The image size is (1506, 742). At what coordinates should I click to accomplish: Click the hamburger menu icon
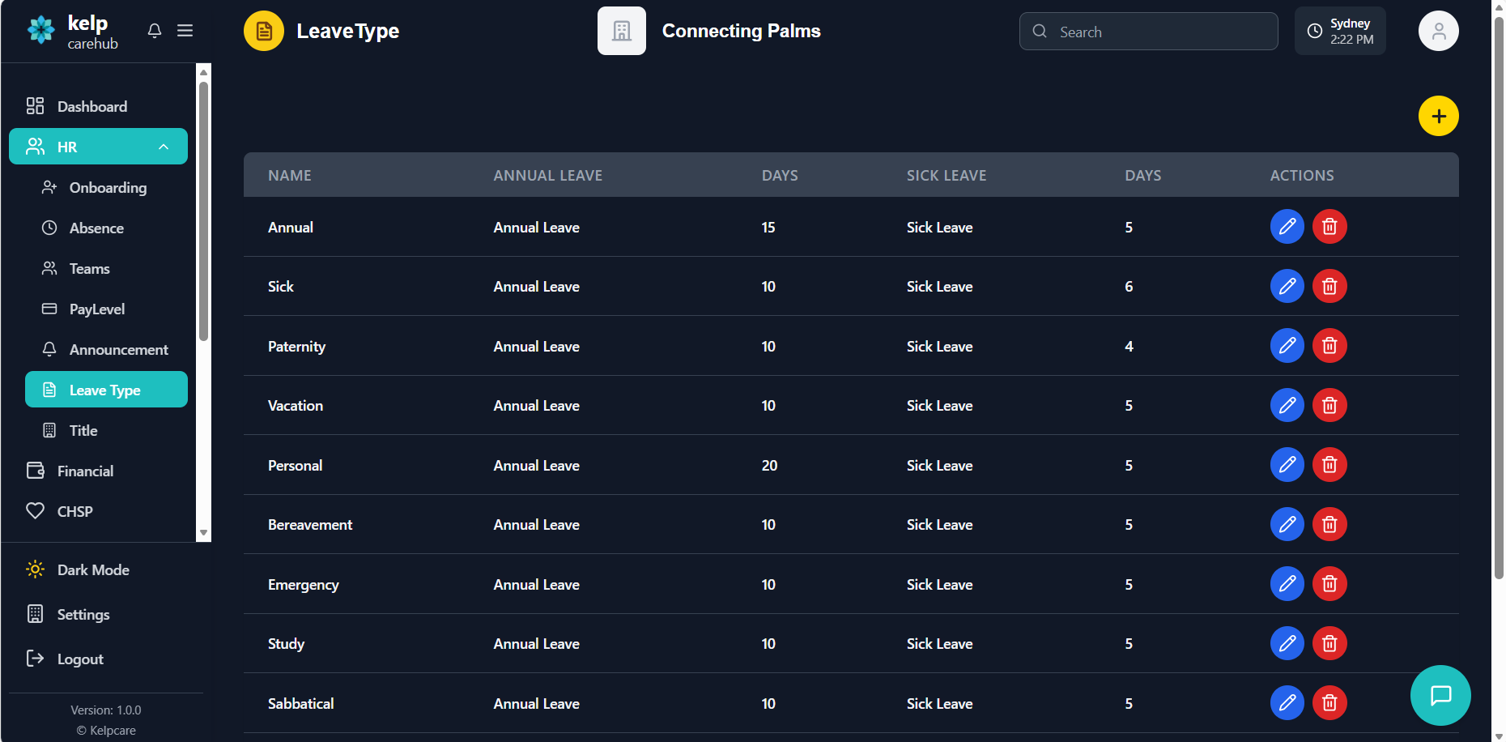click(185, 30)
